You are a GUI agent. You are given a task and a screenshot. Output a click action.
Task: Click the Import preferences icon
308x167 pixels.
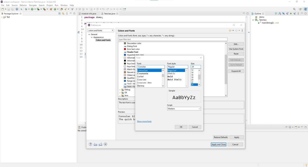[95, 144]
